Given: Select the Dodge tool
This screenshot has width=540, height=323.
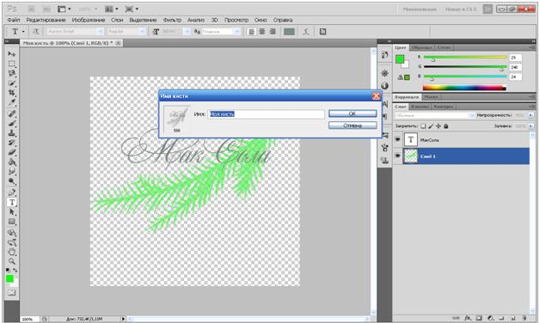Looking at the screenshot, I should pyautogui.click(x=12, y=181).
